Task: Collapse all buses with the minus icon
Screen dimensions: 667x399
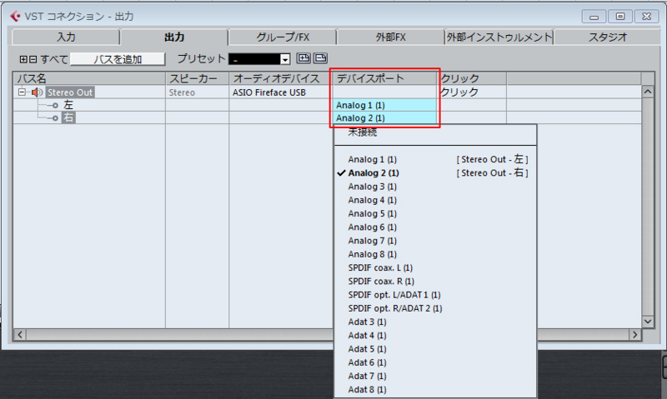Action: click(x=33, y=59)
